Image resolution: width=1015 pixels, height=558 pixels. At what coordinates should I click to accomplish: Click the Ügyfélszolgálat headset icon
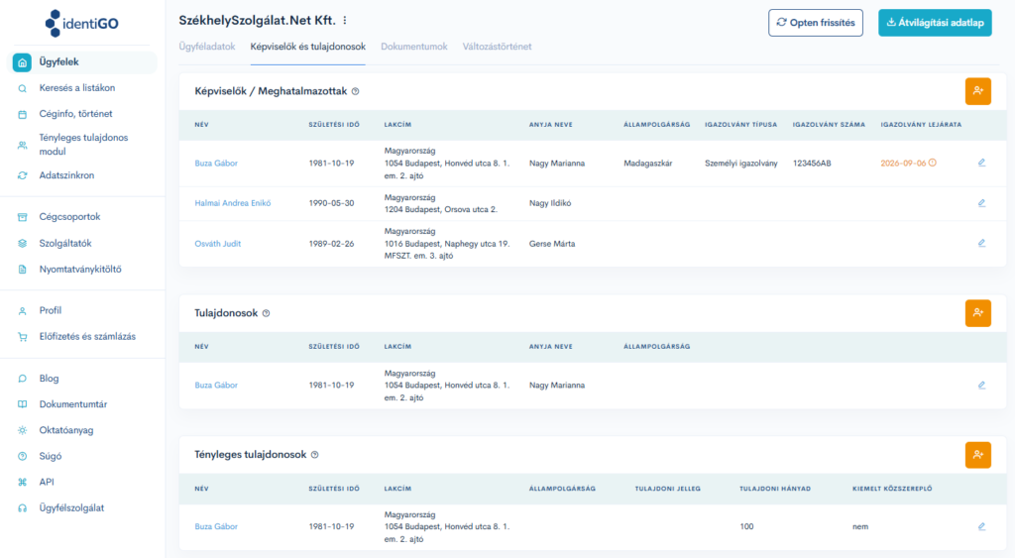tap(22, 508)
